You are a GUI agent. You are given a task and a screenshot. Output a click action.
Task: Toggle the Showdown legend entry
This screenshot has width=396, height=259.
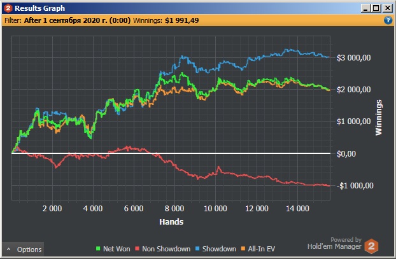tap(216, 249)
